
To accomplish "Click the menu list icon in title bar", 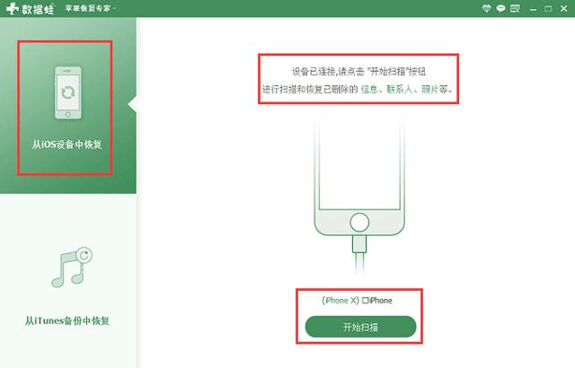I will point(515,8).
